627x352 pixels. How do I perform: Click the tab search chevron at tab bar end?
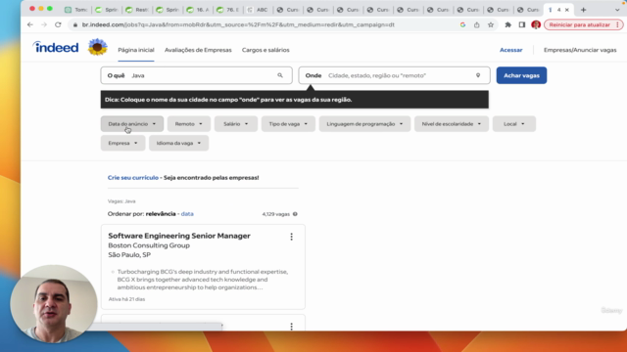point(617,10)
